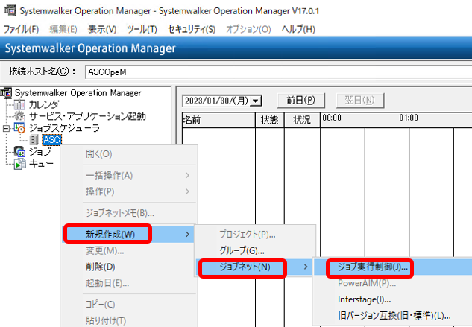Screen dimensions: 472x327
Task: Open the date dropdown arrow 2023/01/30
Action: tap(256, 101)
